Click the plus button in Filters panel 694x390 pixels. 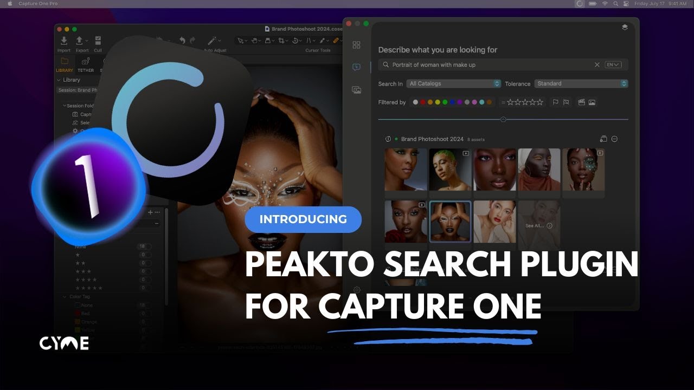(151, 212)
